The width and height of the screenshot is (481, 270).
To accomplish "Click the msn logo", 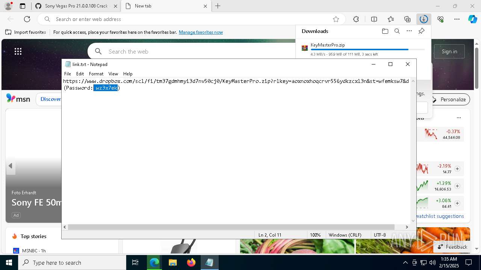I will [x=18, y=99].
